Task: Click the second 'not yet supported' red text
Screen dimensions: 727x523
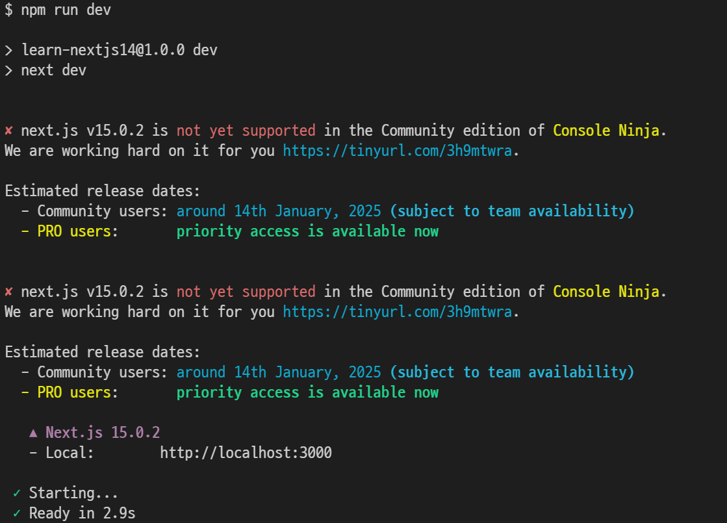Action: (x=246, y=292)
